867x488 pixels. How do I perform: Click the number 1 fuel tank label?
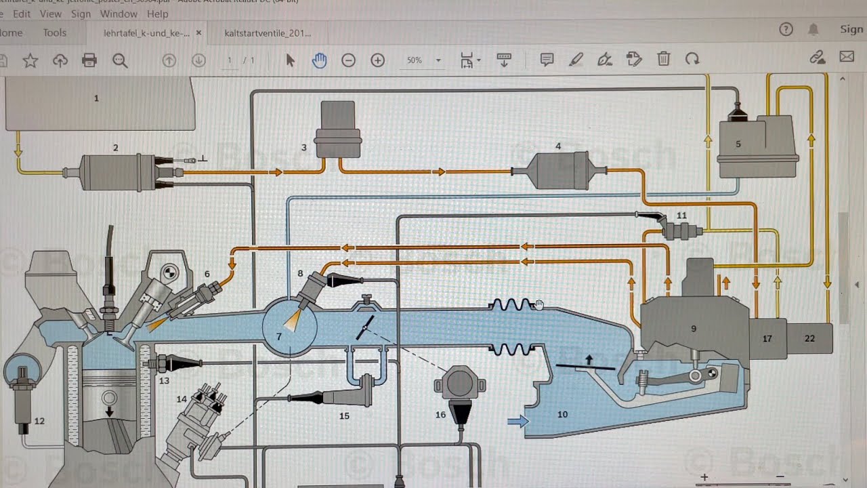click(96, 98)
